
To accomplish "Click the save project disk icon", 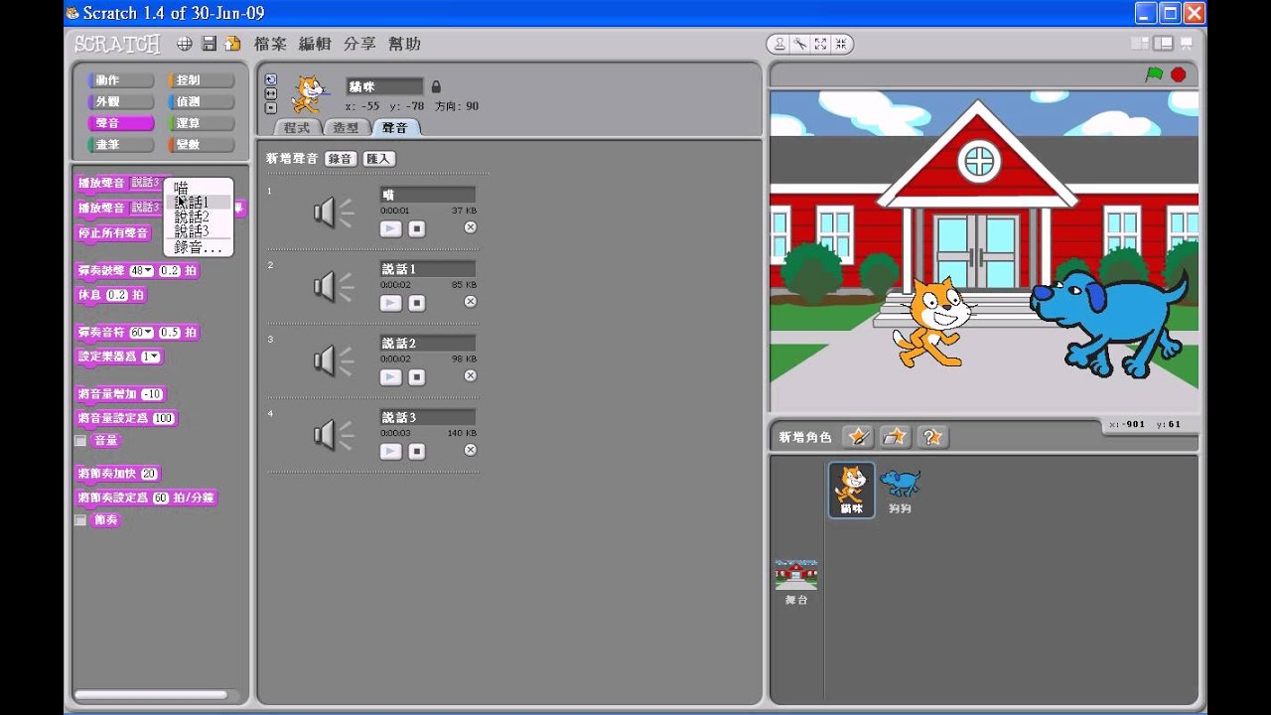I will pyautogui.click(x=210, y=44).
